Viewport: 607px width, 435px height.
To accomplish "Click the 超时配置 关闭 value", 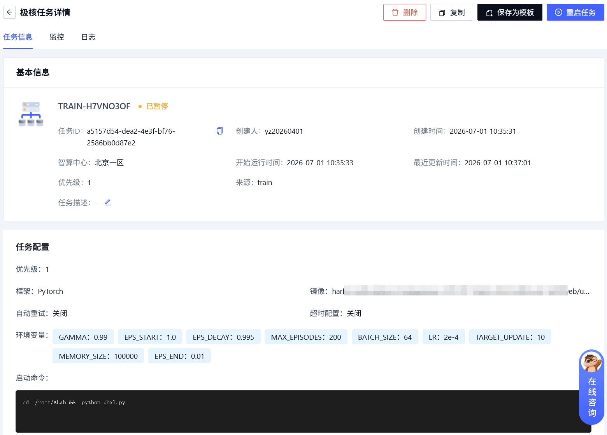I will click(354, 313).
